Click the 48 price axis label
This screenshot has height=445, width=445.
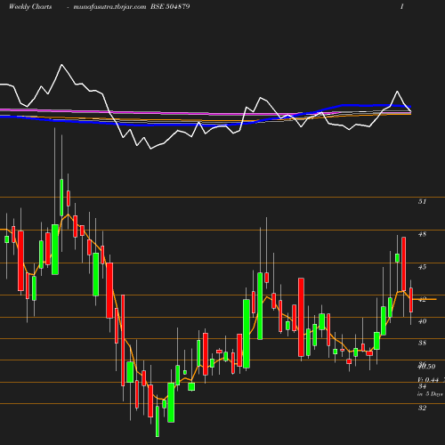422,234
